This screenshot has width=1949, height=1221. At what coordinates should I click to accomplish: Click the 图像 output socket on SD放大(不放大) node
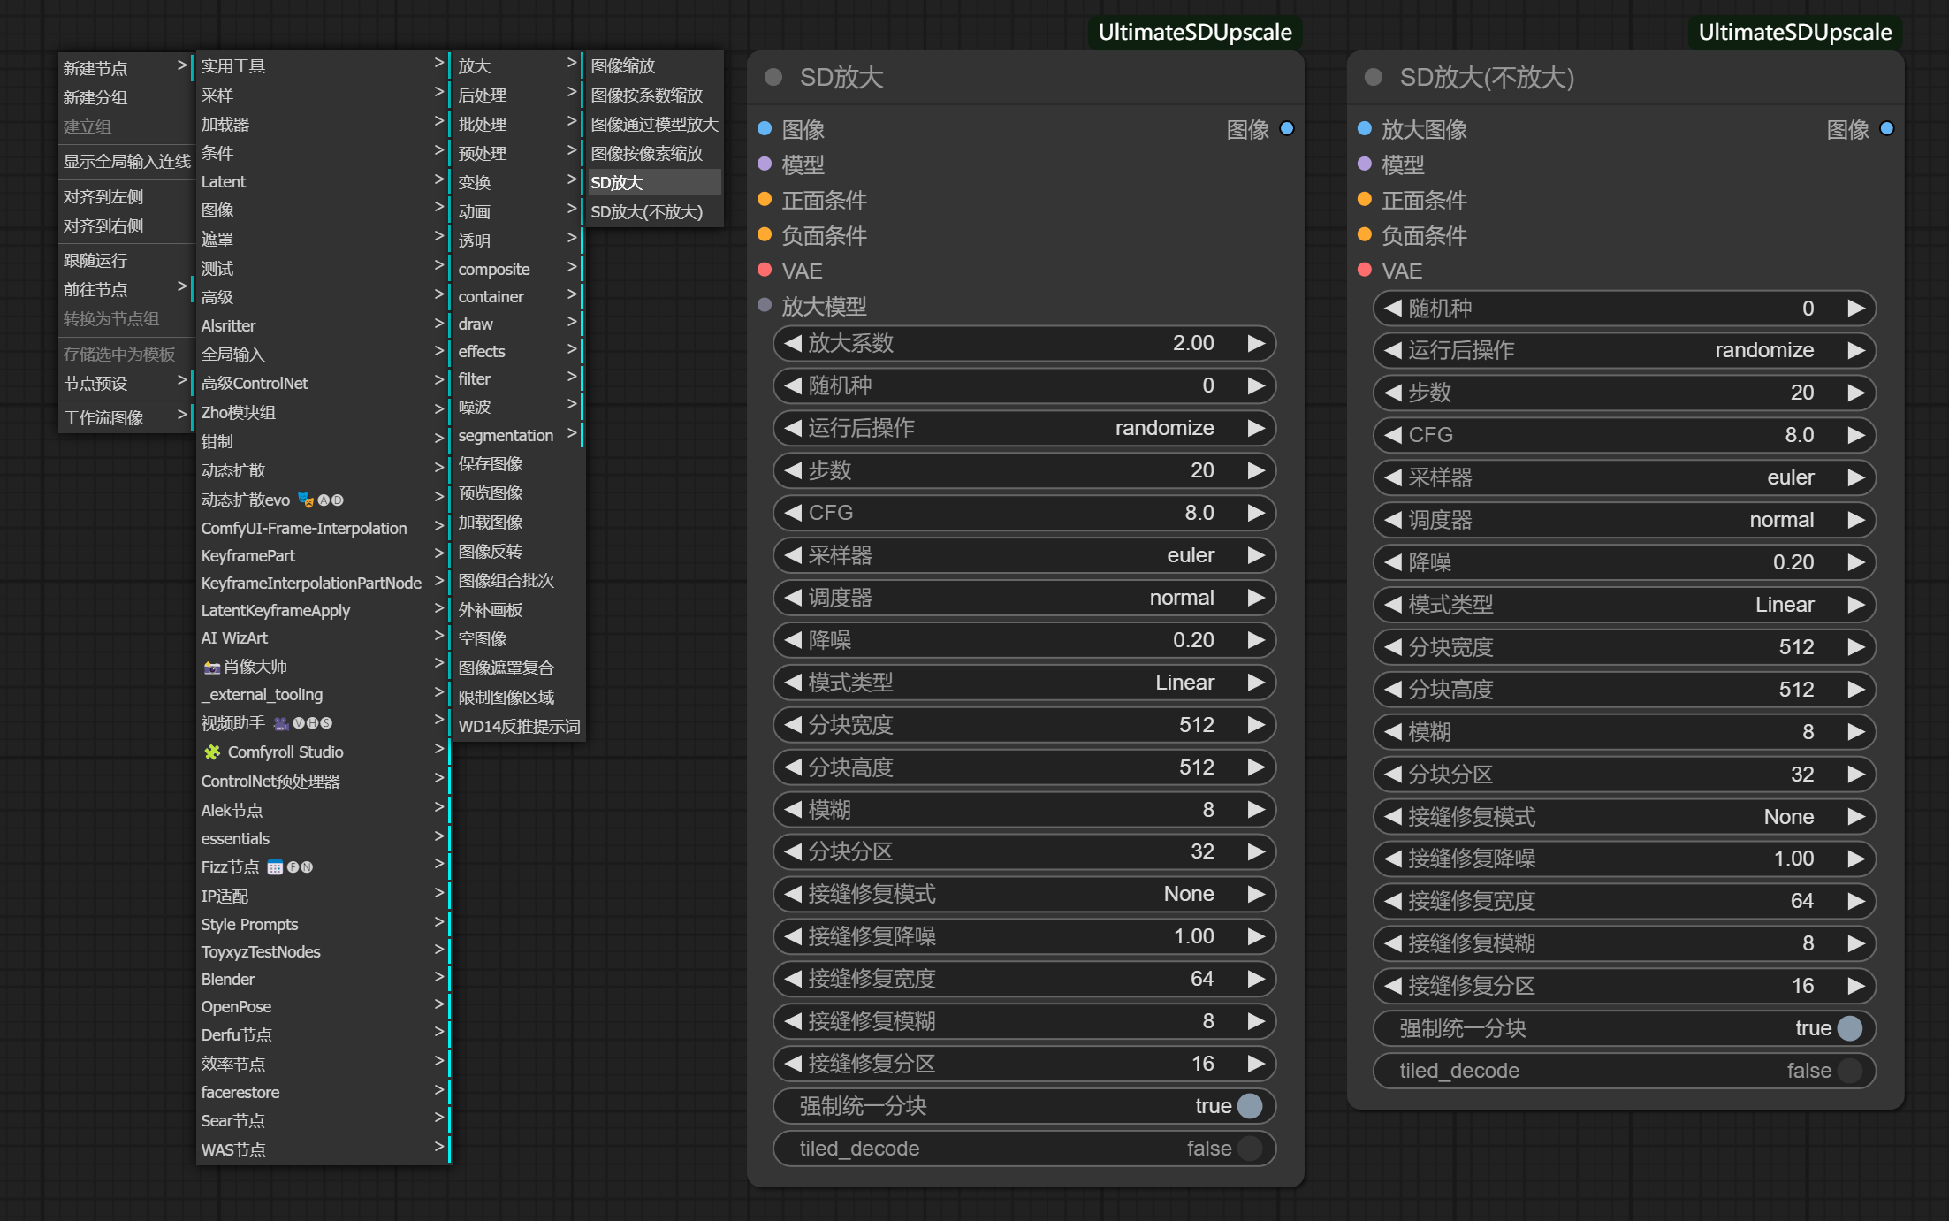1887,129
